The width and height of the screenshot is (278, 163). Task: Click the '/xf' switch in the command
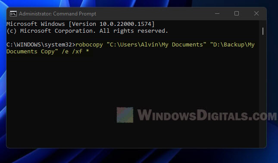[77, 52]
